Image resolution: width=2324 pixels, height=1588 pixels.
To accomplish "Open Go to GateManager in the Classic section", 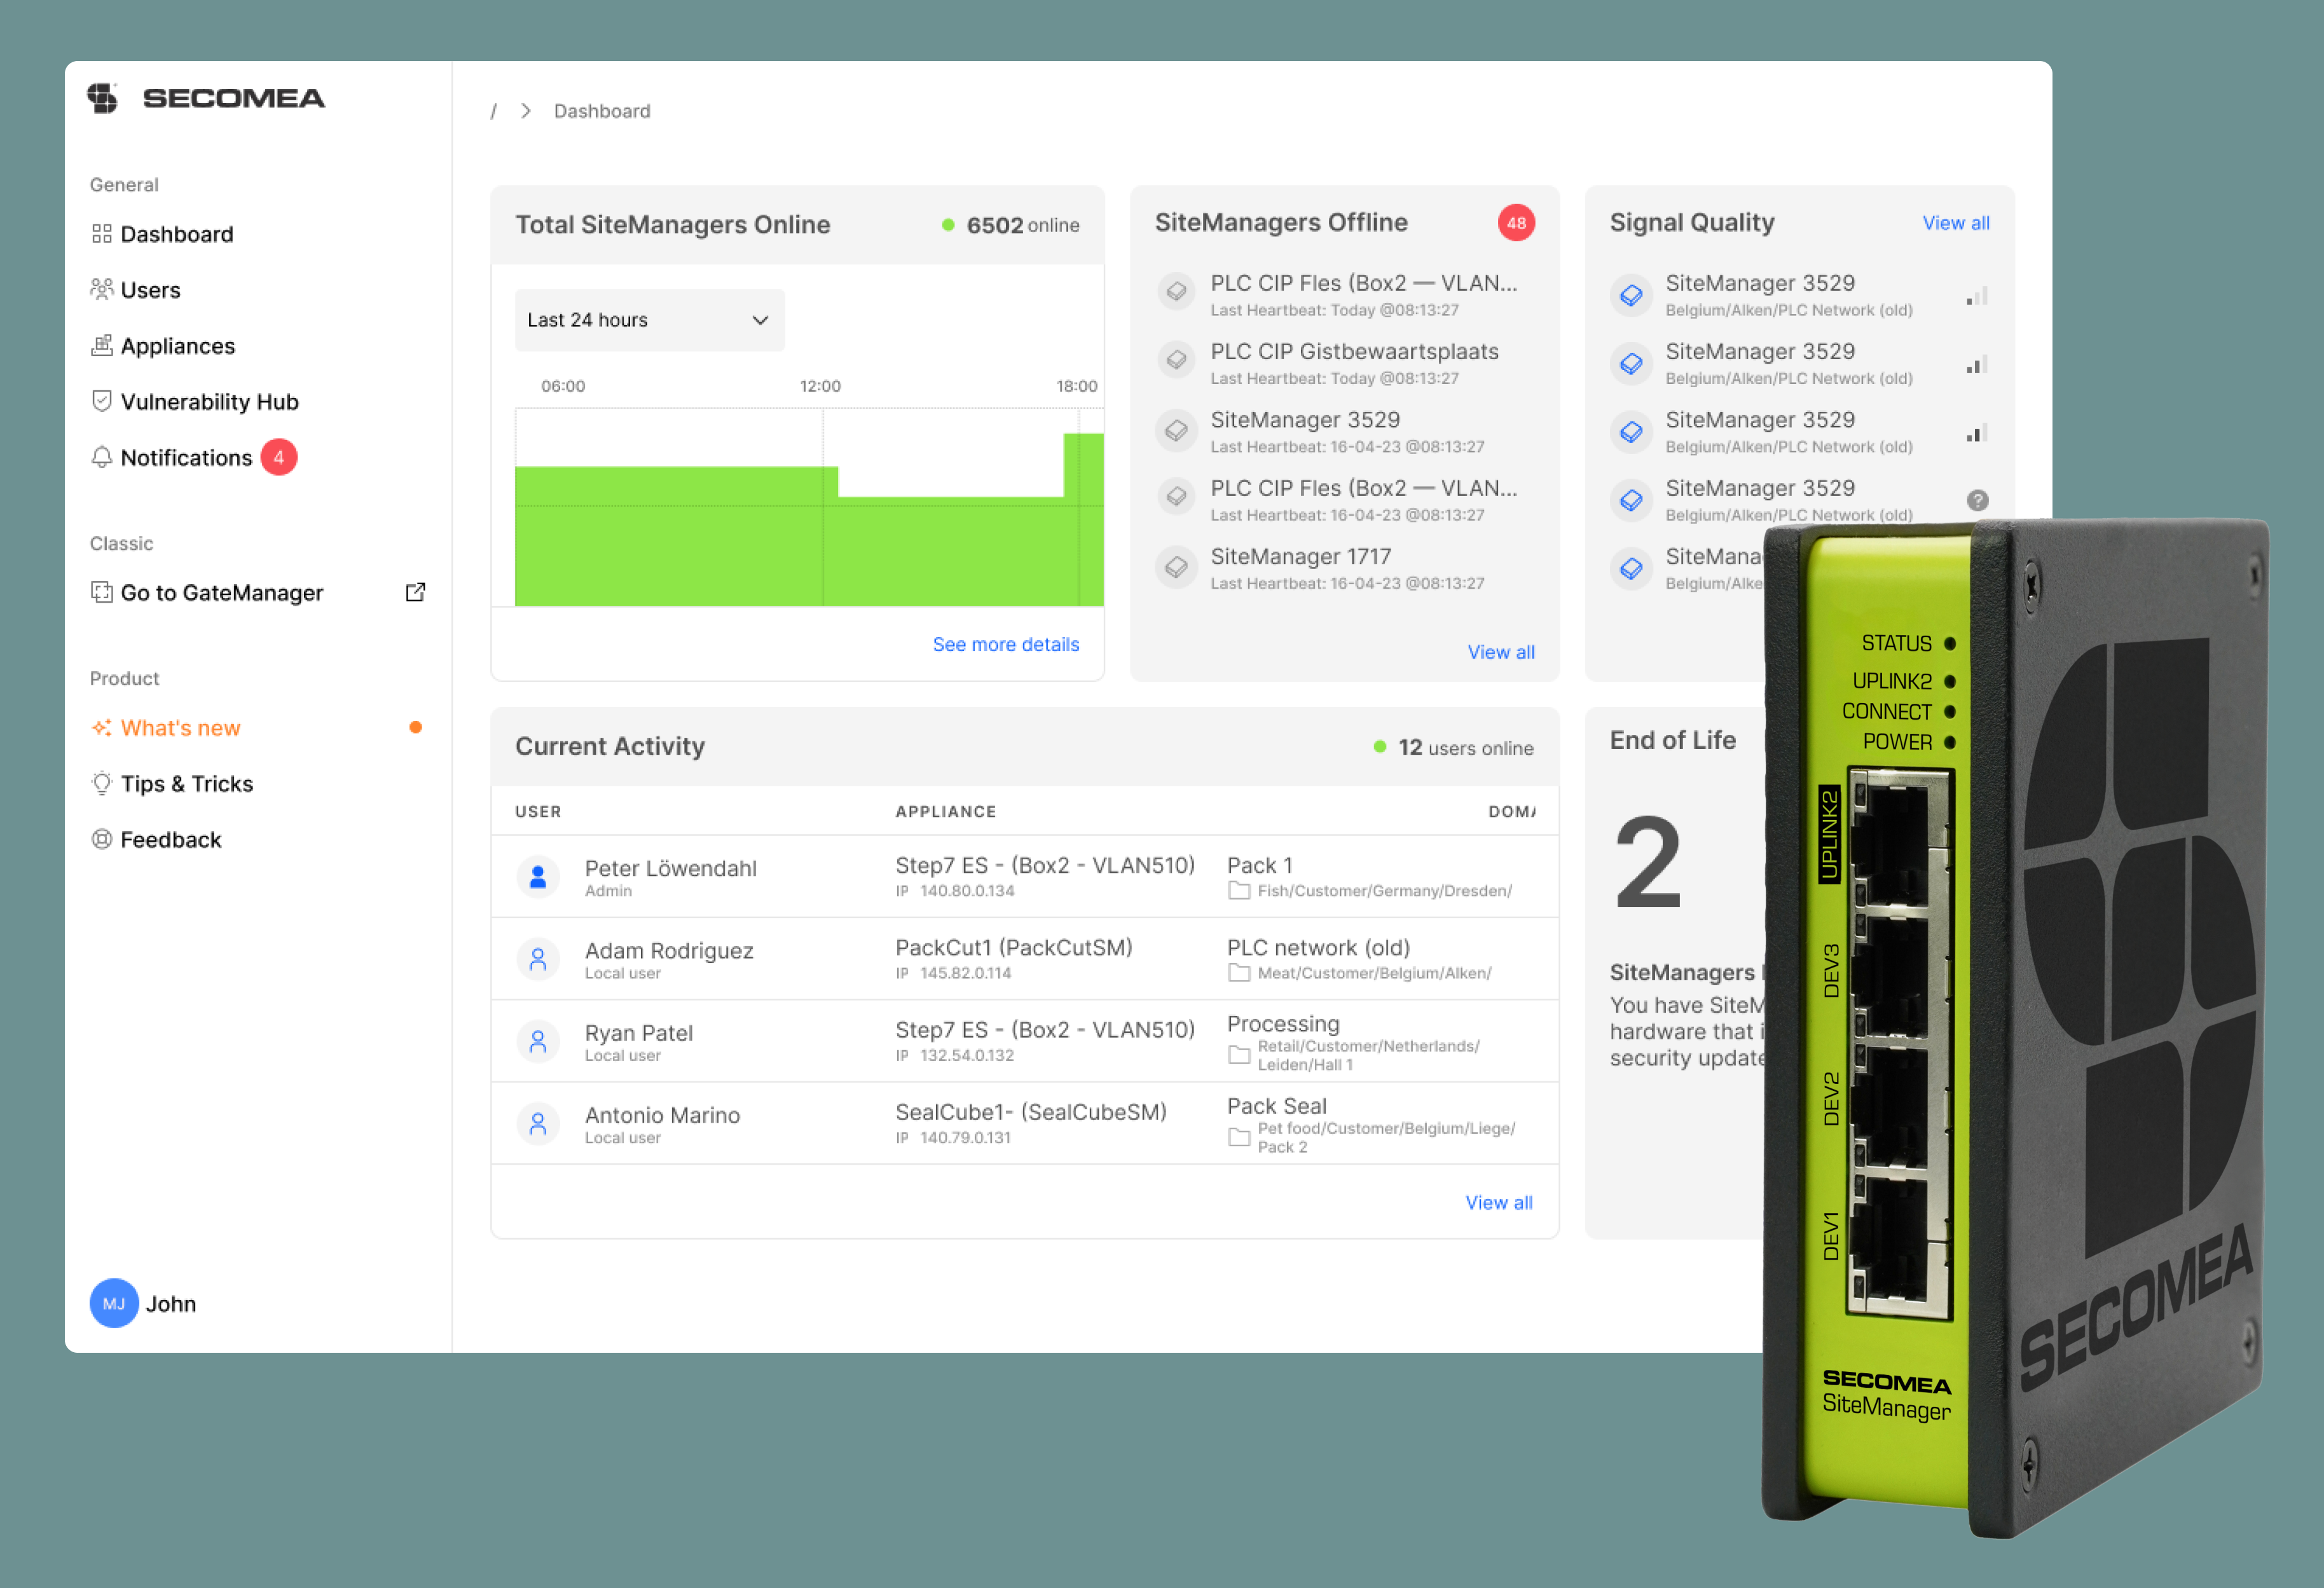I will coord(222,592).
